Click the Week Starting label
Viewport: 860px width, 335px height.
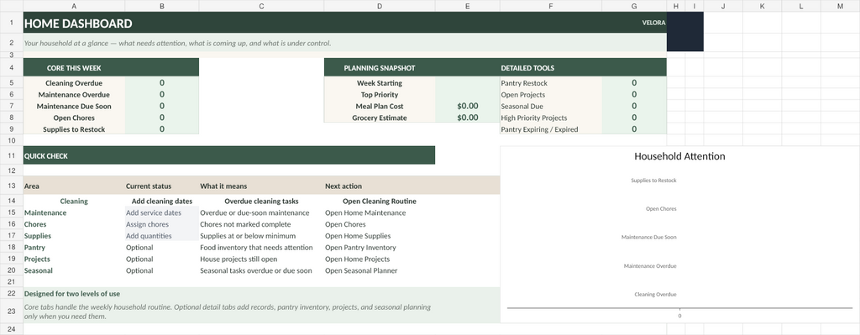click(380, 83)
